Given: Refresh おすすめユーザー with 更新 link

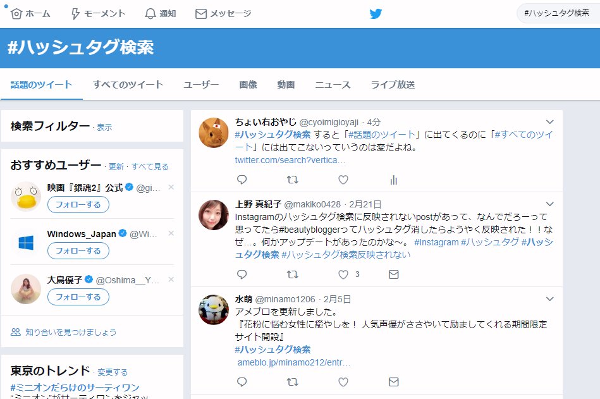Looking at the screenshot, I should (x=116, y=167).
